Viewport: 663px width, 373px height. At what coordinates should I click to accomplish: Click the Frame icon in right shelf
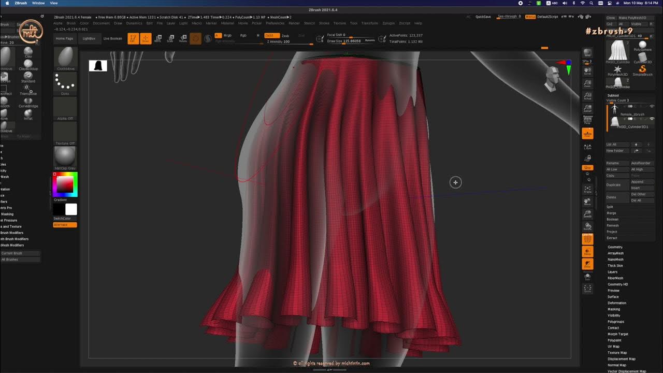pyautogui.click(x=587, y=190)
